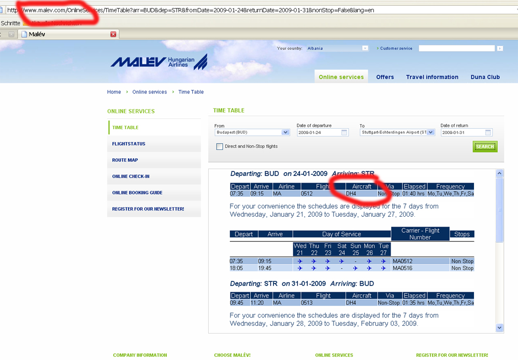This screenshot has width=518, height=360.
Task: Toggle Direct and Non-Stop flights checkbox
Action: [x=219, y=146]
